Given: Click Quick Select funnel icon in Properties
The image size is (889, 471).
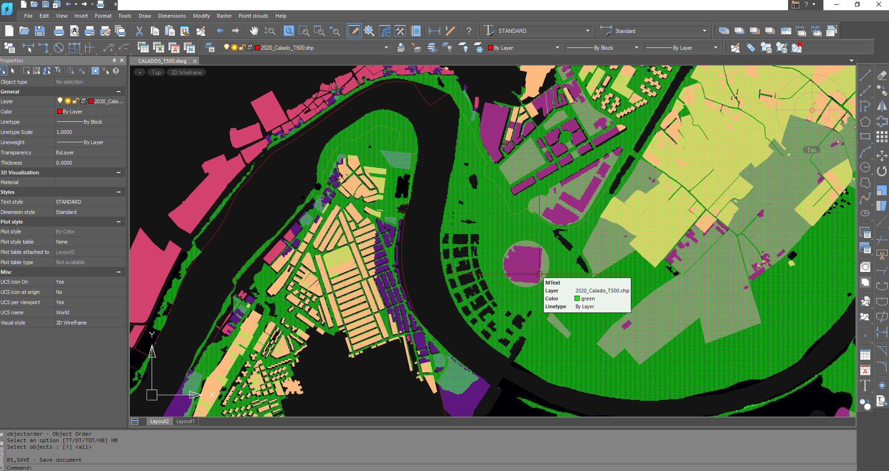Looking at the screenshot, I should [x=58, y=71].
